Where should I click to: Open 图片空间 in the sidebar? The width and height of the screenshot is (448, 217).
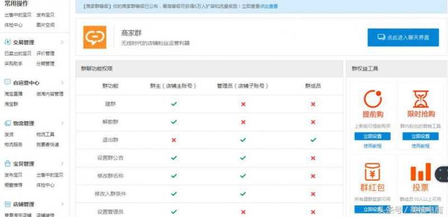click(45, 25)
